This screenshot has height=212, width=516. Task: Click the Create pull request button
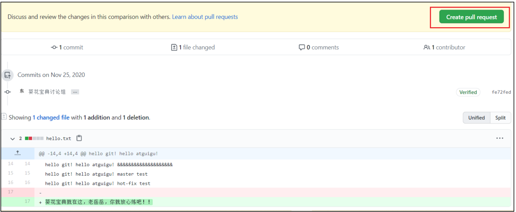[471, 17]
